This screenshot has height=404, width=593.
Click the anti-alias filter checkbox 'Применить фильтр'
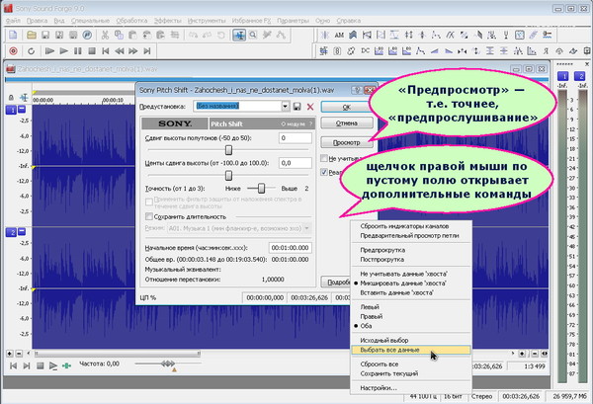tap(149, 202)
